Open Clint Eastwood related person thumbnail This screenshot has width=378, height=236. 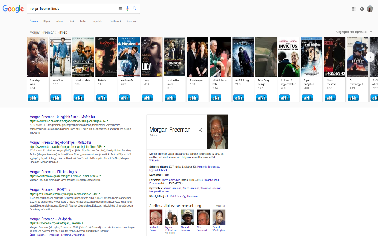click(x=203, y=217)
